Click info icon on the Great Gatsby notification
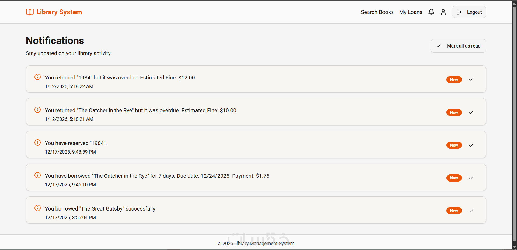This screenshot has height=250, width=517. [38, 208]
